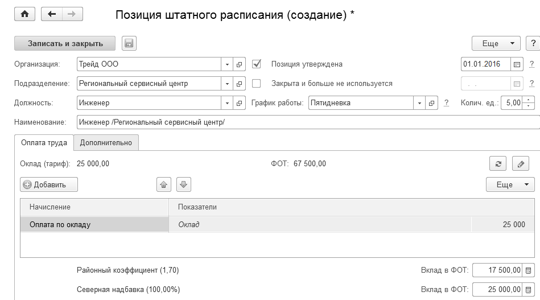Screen dimensions: 540x300
Task: Enable Закрыта и больше не используется checkbox
Action: coord(256,83)
